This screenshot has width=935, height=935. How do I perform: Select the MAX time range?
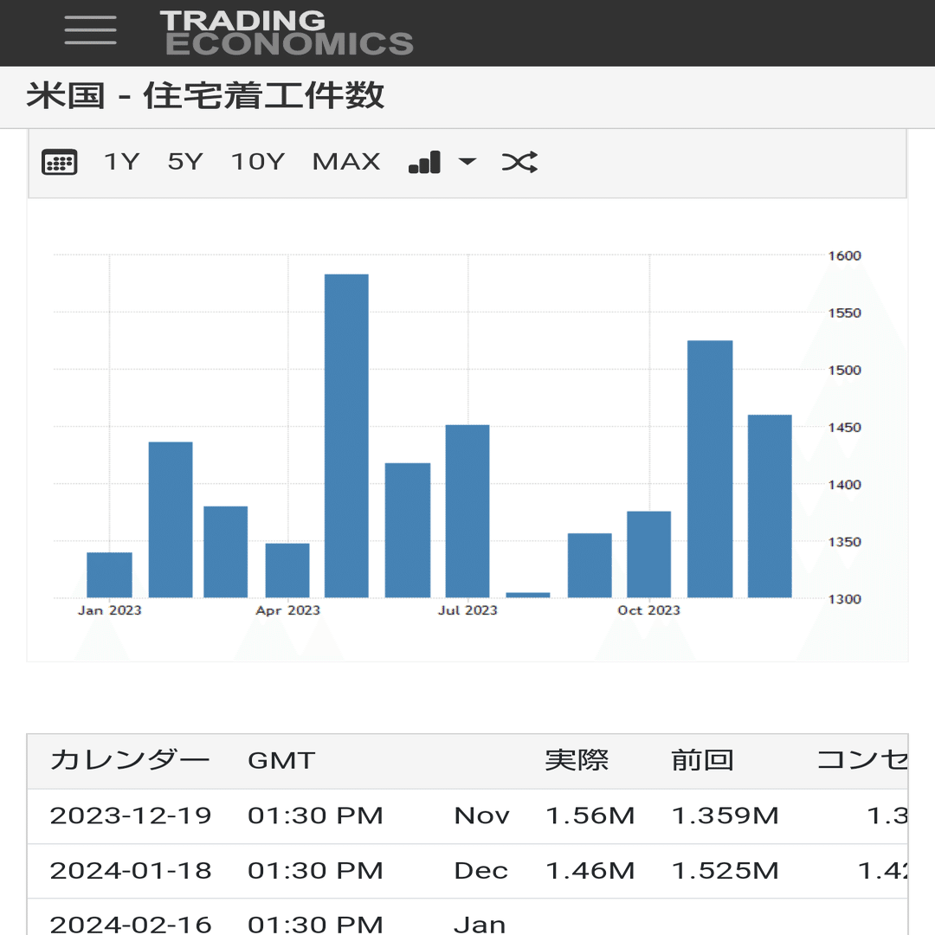[345, 162]
